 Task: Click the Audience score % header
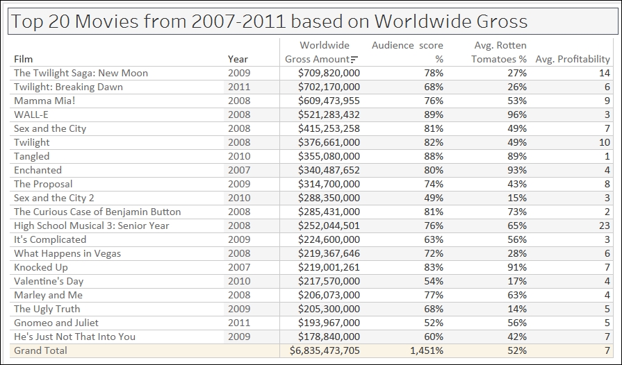(x=407, y=52)
